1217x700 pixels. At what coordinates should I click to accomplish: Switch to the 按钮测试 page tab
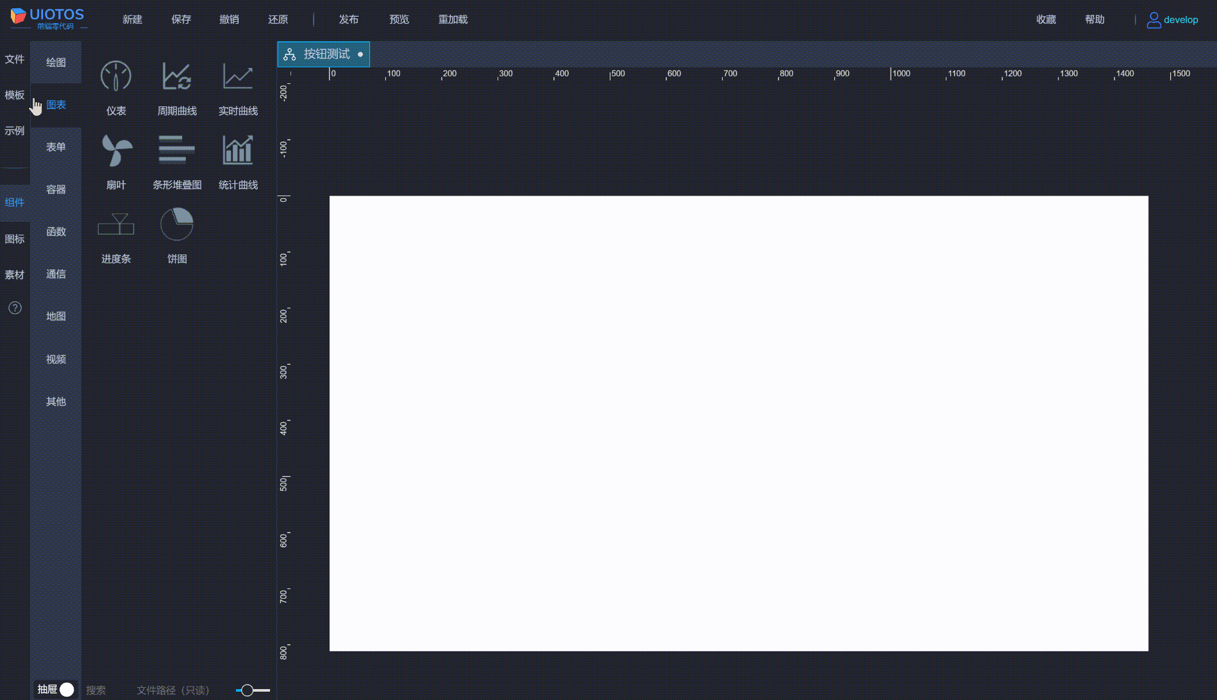click(324, 54)
